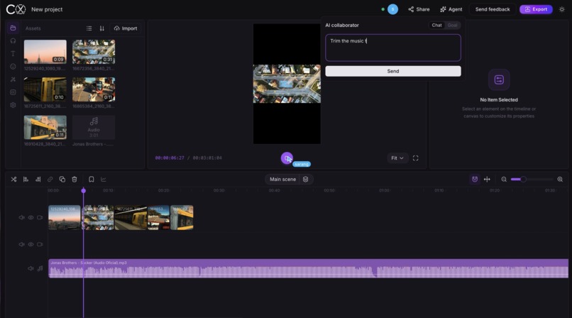
Task: Click the sort assets icon
Action: coord(101,28)
